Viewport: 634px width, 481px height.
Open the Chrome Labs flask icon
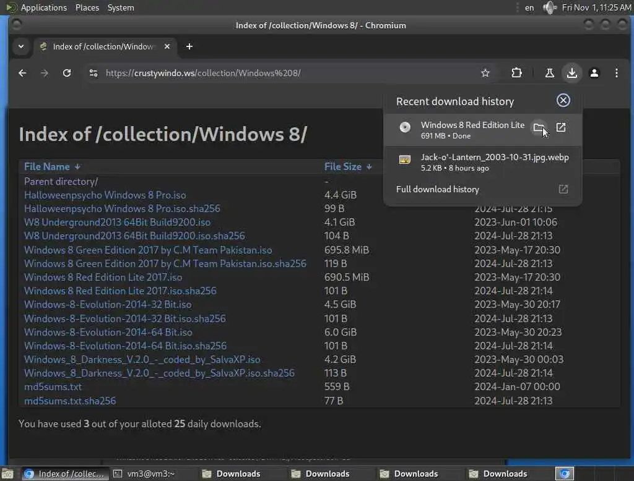(x=550, y=73)
